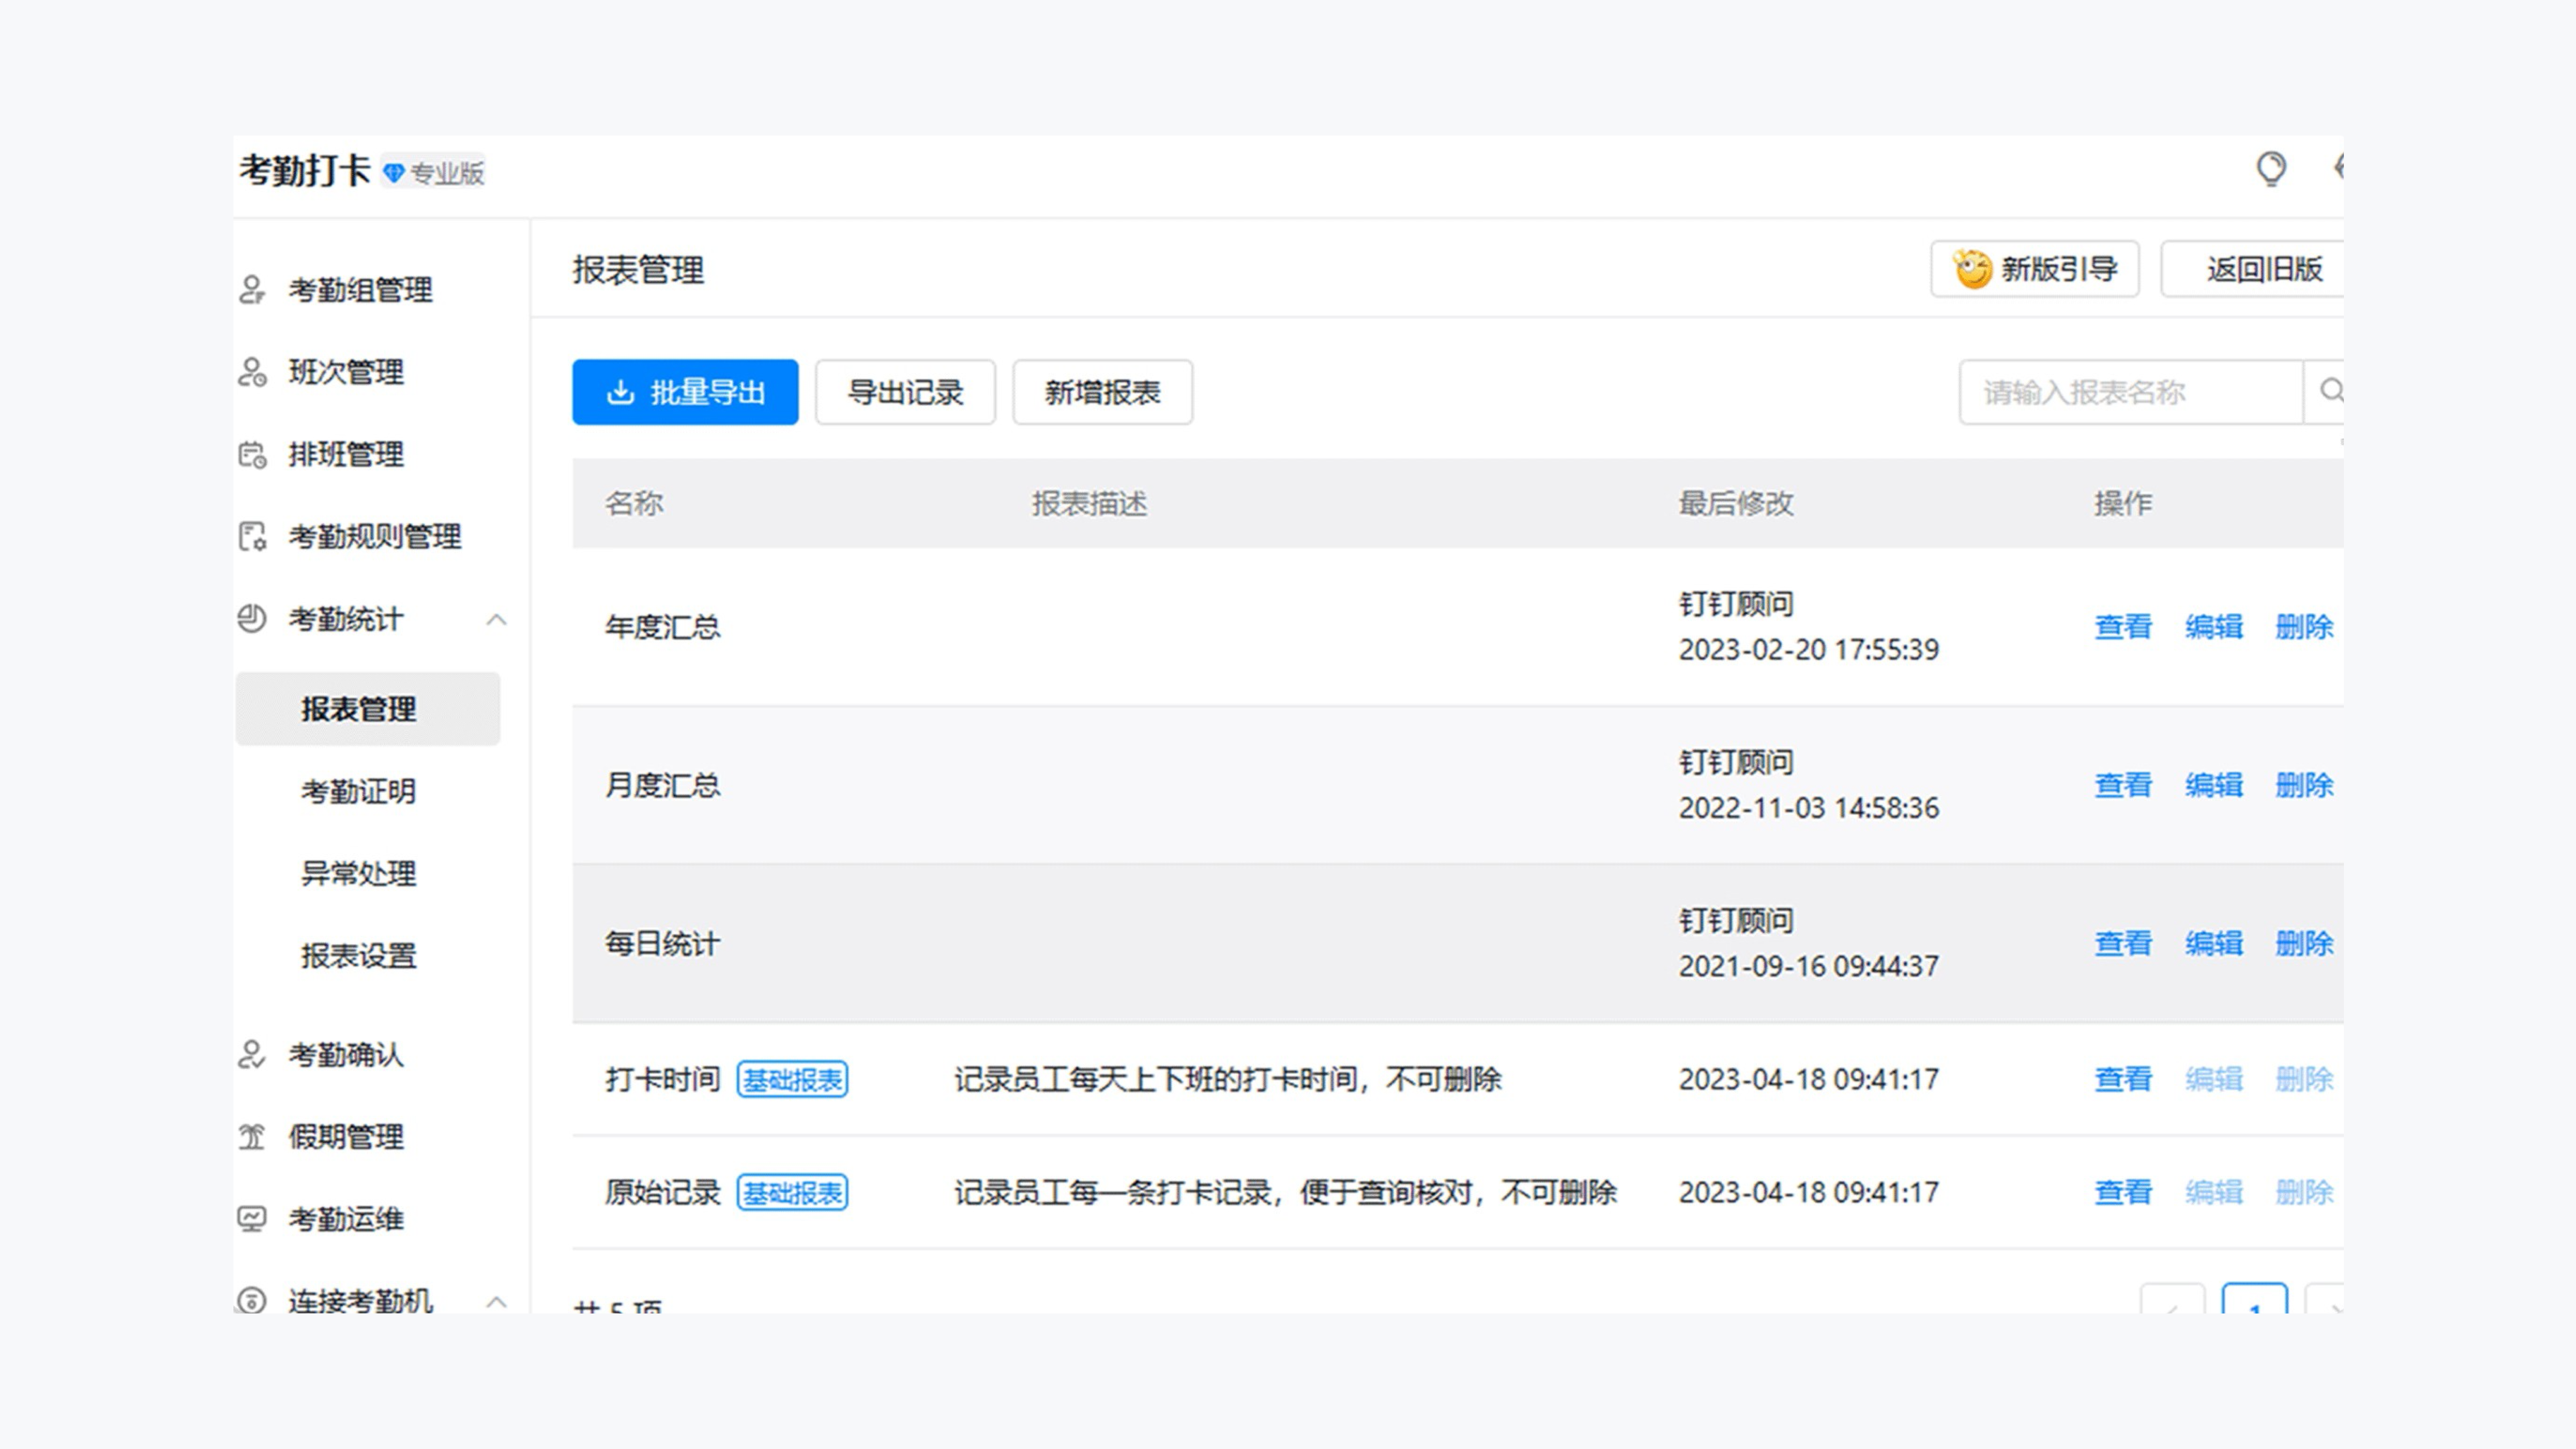This screenshot has height=1449, width=2576.
Task: Click the 最后修改 column header
Action: pyautogui.click(x=1736, y=503)
